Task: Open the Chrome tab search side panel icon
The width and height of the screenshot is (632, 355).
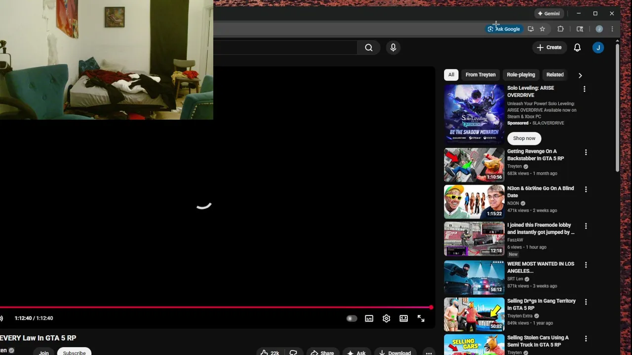Action: pos(580,29)
